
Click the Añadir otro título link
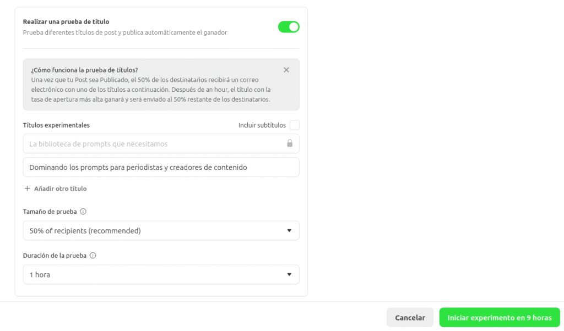click(x=60, y=189)
